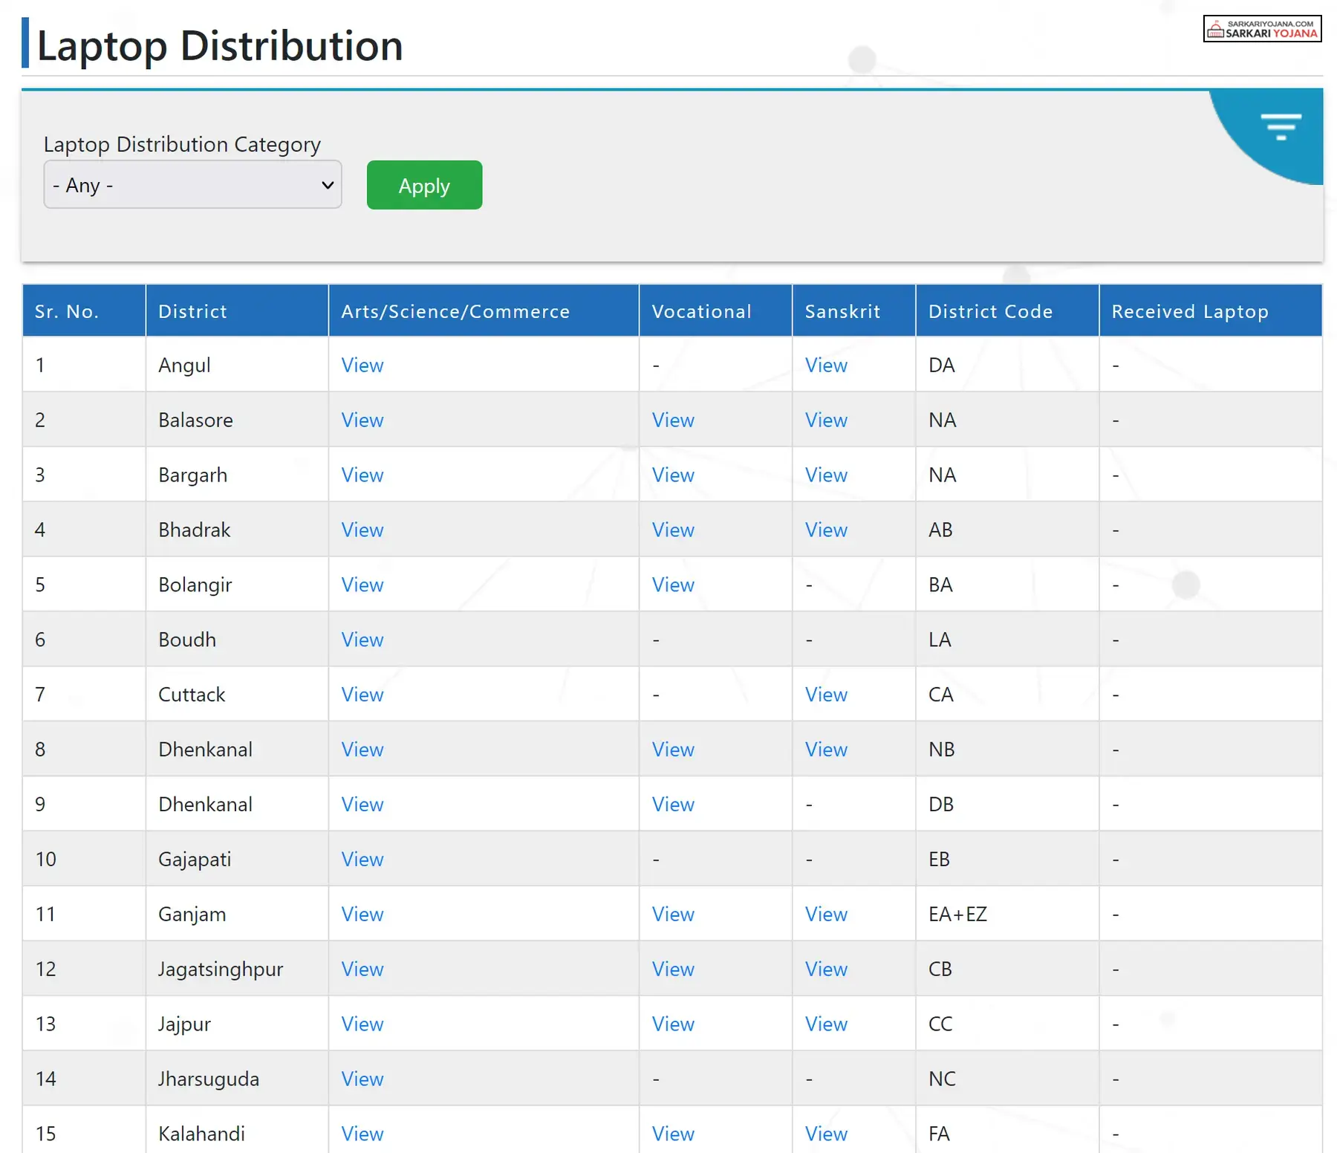Open Sanskrit records for Bhadrak
The image size is (1337, 1153).
point(825,530)
